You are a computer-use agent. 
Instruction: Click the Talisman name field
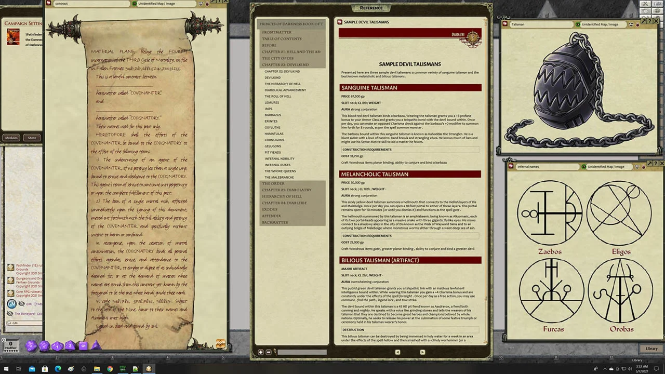click(x=541, y=24)
